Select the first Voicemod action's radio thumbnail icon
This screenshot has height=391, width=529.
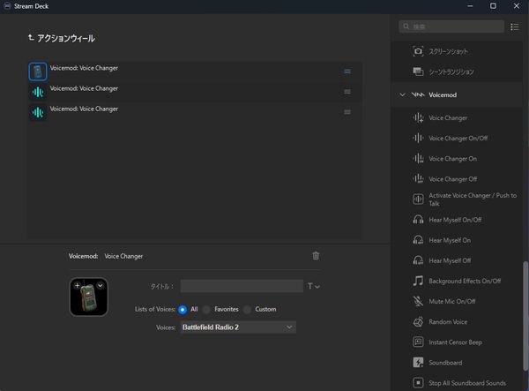pos(38,71)
